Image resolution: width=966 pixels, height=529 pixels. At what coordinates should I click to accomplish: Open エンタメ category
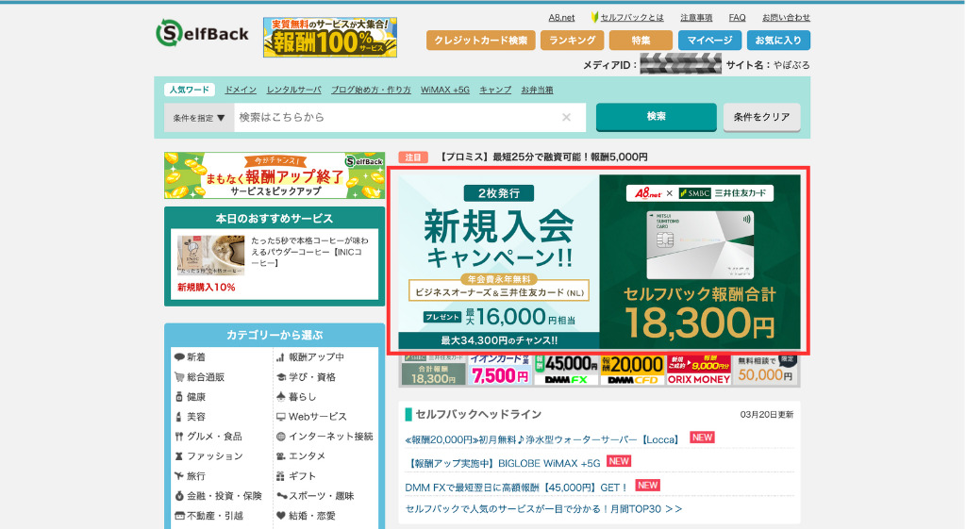coord(301,455)
